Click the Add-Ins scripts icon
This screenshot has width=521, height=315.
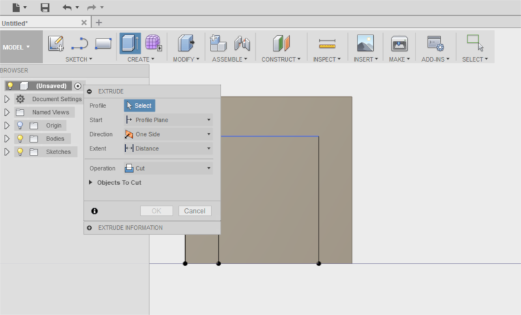pyautogui.click(x=435, y=43)
